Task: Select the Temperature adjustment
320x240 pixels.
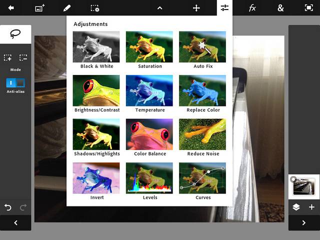Action: pos(149,93)
